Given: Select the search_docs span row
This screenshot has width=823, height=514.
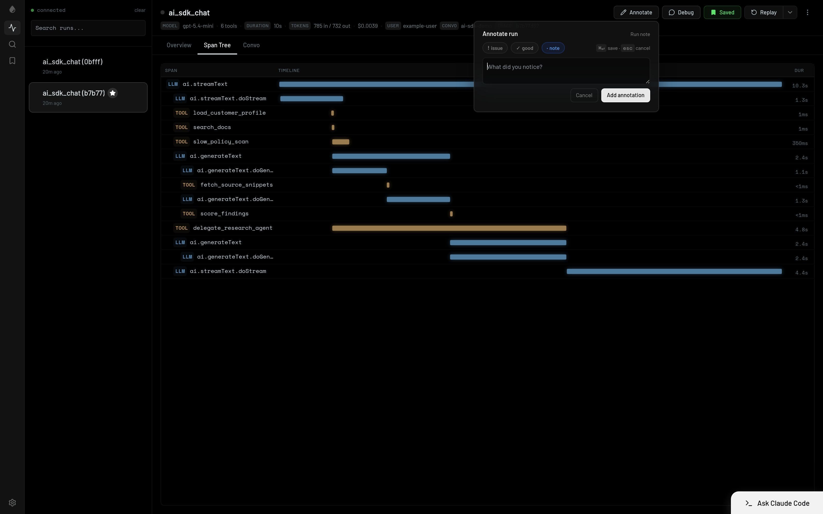Looking at the screenshot, I should [487, 127].
